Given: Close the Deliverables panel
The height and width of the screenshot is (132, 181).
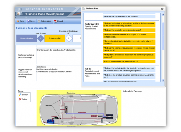Looking at the screenshot, I should (x=162, y=9).
